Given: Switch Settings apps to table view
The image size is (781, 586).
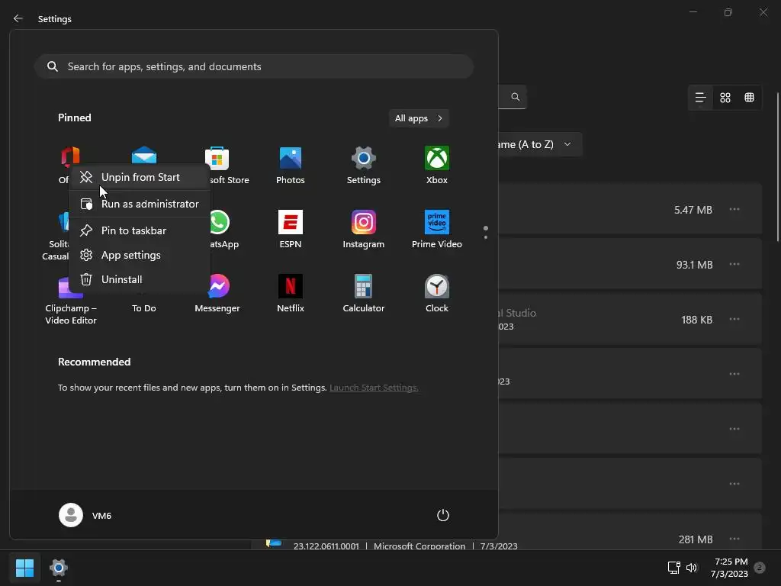Looking at the screenshot, I should point(749,98).
